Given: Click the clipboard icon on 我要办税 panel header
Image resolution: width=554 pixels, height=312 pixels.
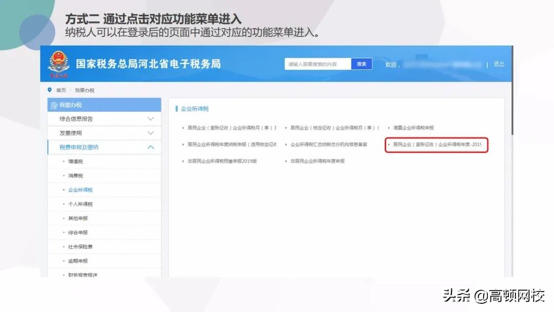Looking at the screenshot, I should point(54,105).
